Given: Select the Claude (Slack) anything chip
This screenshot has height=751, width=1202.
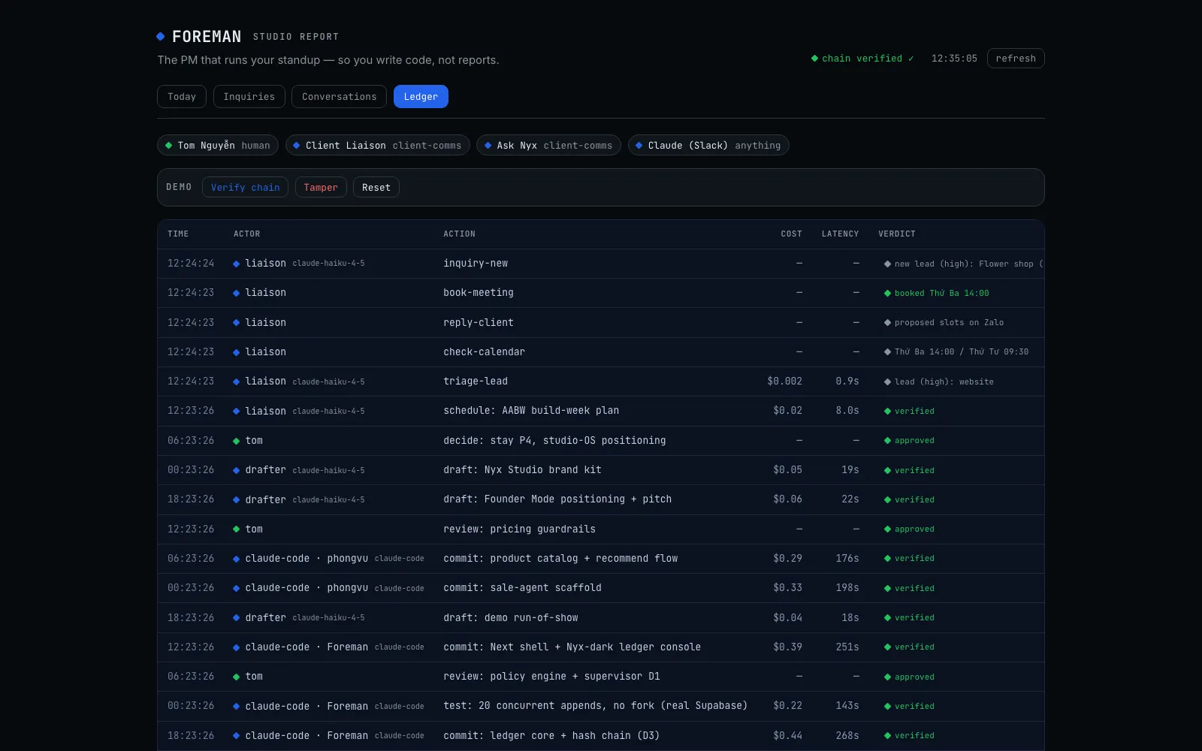Looking at the screenshot, I should 708,146.
